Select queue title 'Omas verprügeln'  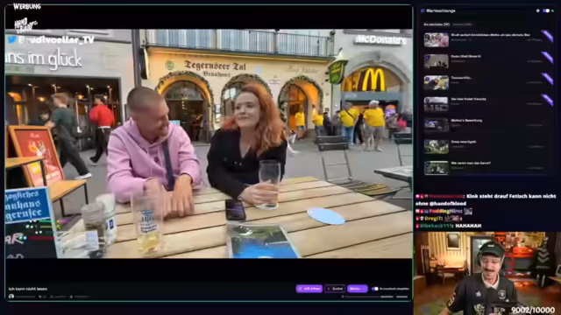(464, 142)
